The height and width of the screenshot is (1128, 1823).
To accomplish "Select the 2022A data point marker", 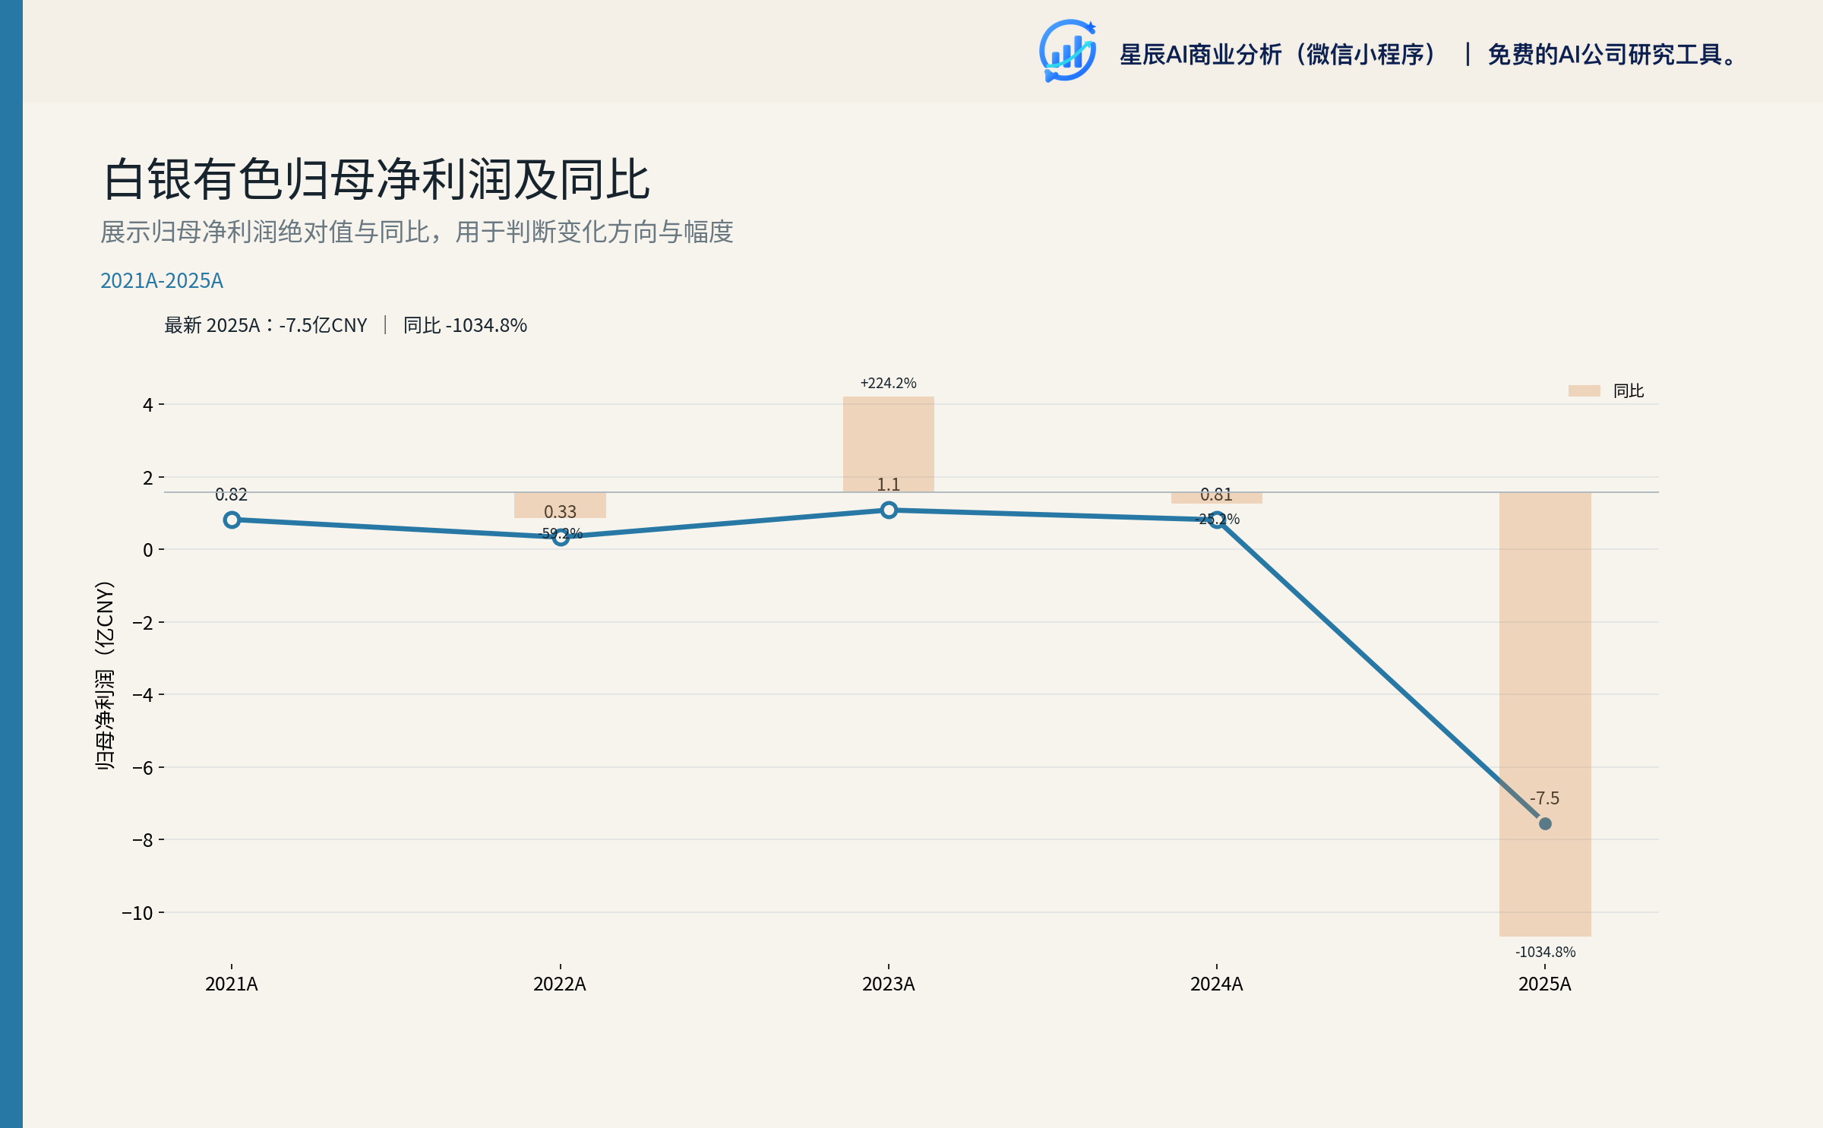I will 561,537.
